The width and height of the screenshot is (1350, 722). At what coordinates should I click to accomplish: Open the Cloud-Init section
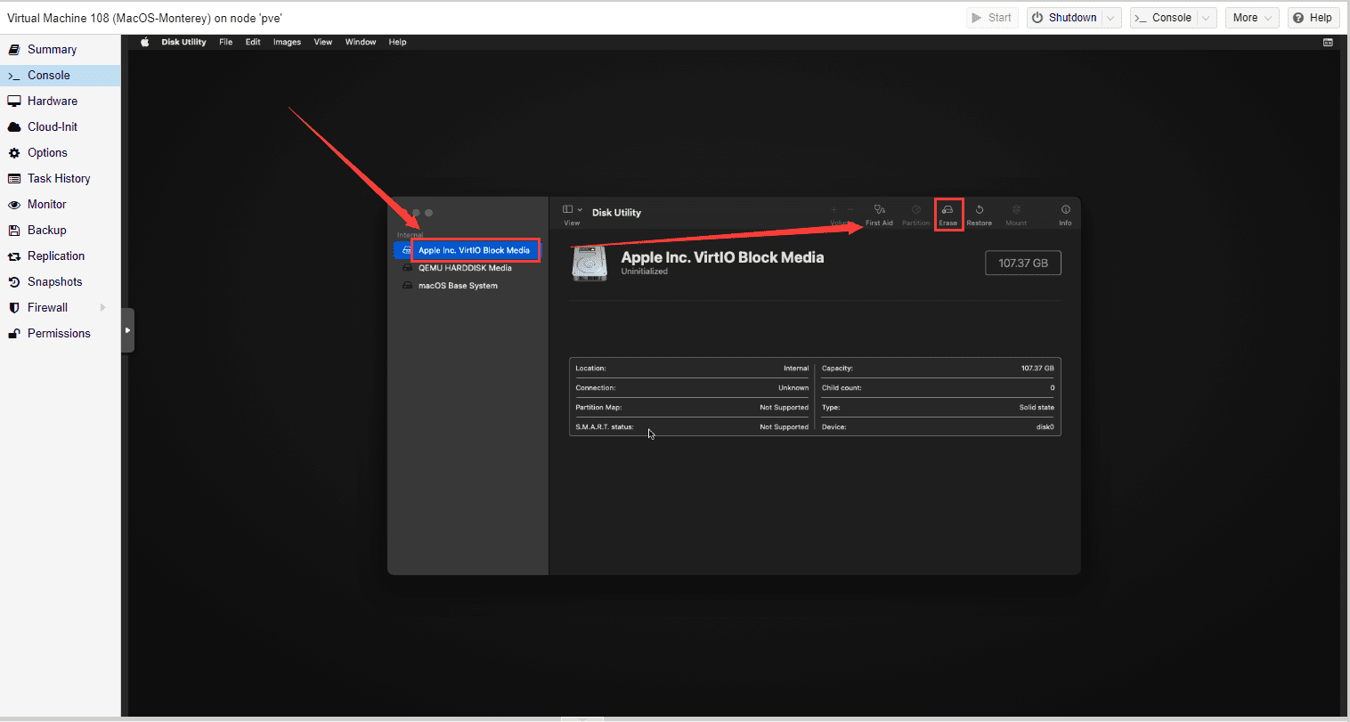(x=60, y=126)
